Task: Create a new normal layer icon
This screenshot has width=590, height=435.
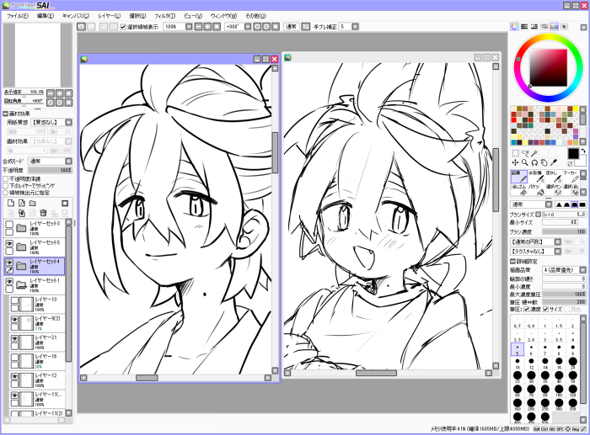Action: click(x=11, y=204)
